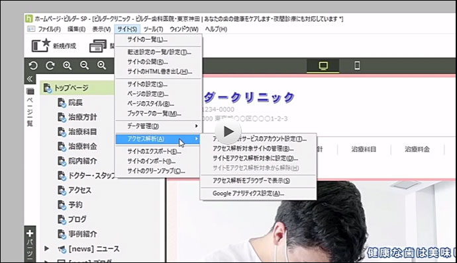This screenshot has height=263, width=457.
Task: Click the 治療料金 navigation link
Action: click(x=417, y=149)
